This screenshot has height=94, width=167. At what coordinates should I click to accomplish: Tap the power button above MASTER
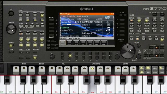(11, 14)
